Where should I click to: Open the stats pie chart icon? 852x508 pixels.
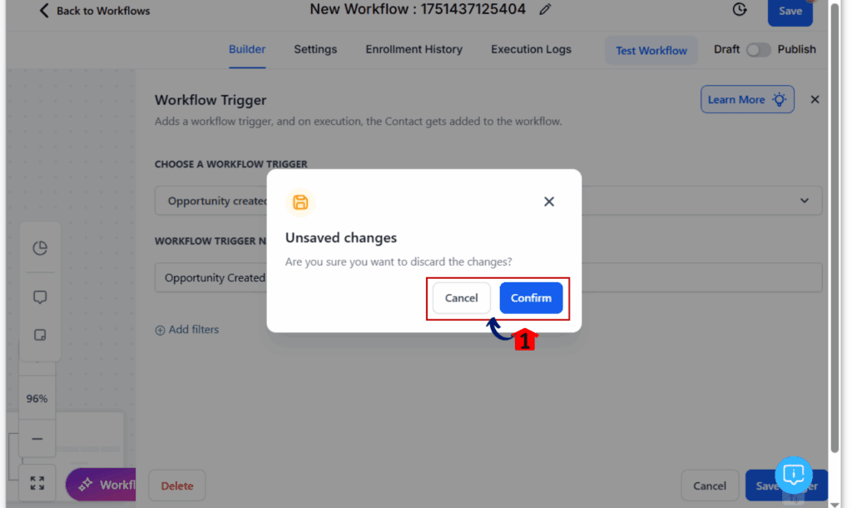click(40, 248)
